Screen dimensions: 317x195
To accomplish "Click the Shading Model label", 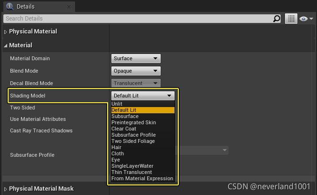I will pos(28,96).
